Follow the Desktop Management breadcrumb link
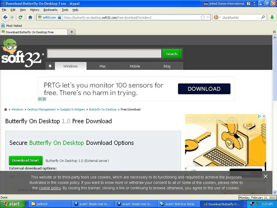Screen dimensions: 277x208 (x=41, y=109)
